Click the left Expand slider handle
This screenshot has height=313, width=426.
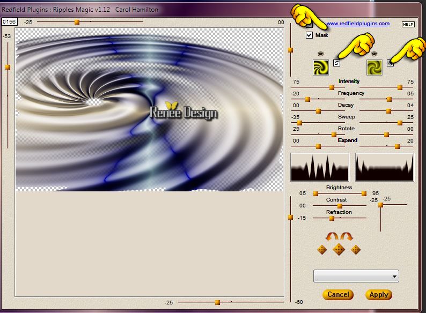[x=318, y=147]
